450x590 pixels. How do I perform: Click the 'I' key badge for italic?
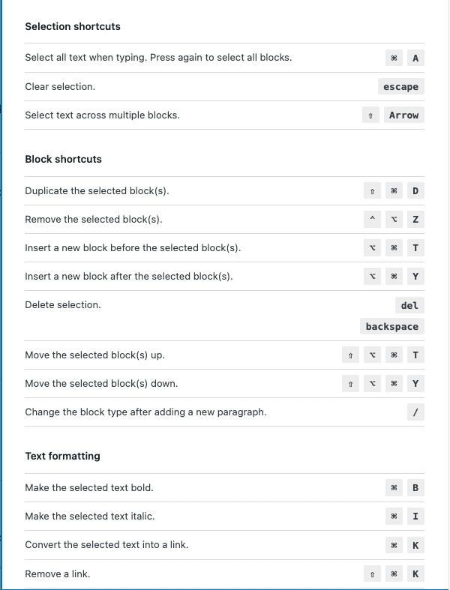pos(415,517)
